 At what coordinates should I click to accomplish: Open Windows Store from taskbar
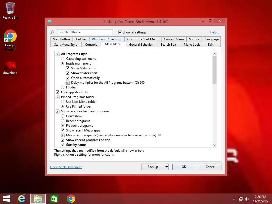pos(54,199)
